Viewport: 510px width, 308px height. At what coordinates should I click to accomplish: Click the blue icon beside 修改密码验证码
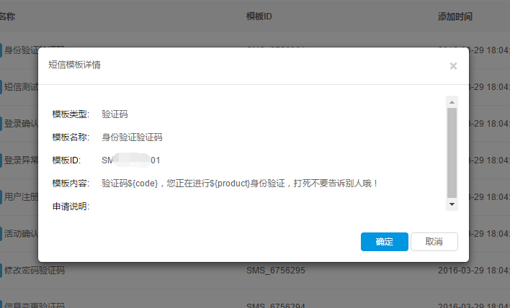1,271
